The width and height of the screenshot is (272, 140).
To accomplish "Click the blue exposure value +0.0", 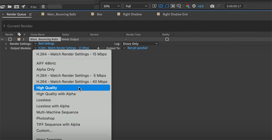I will click(x=201, y=6).
